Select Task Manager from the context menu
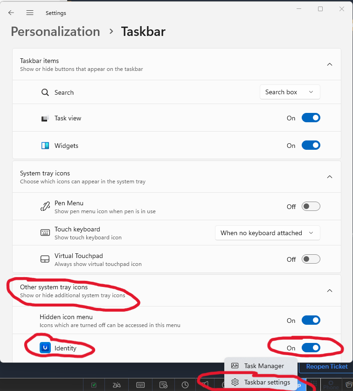The image size is (353, 391). coord(263,366)
